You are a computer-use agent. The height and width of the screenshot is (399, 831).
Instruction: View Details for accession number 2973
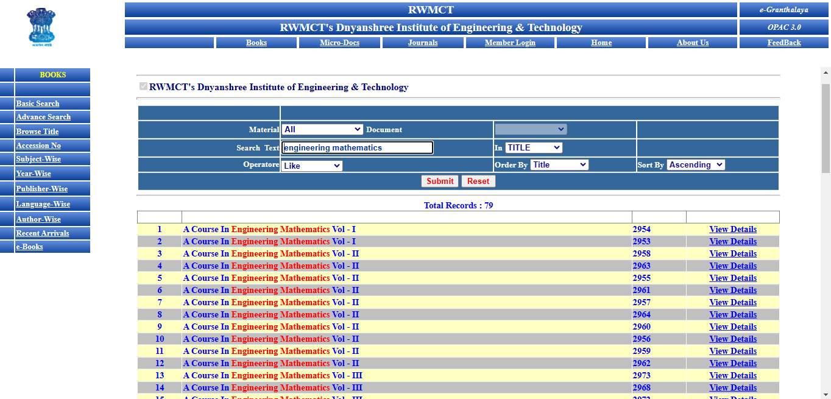tap(733, 376)
